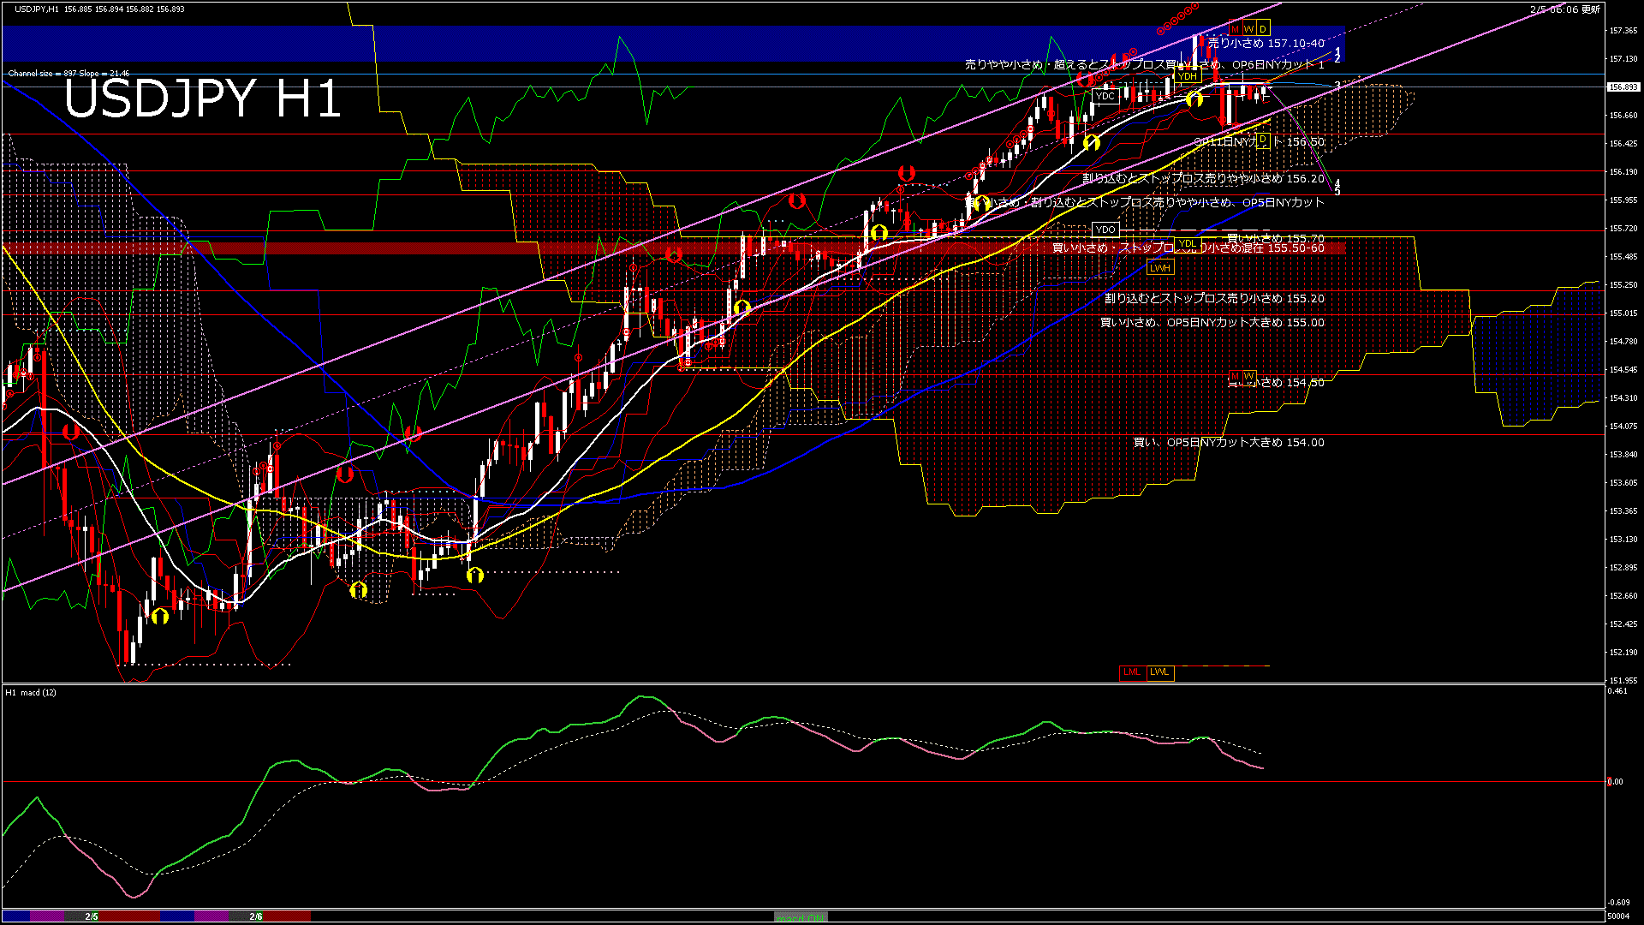This screenshot has width=1644, height=925.
Task: Click the USDJPY,H1 symbol header text
Action: pyautogui.click(x=37, y=9)
